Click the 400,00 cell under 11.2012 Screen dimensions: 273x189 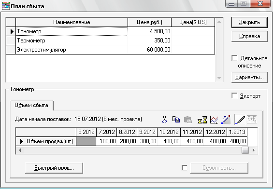coord(192,141)
